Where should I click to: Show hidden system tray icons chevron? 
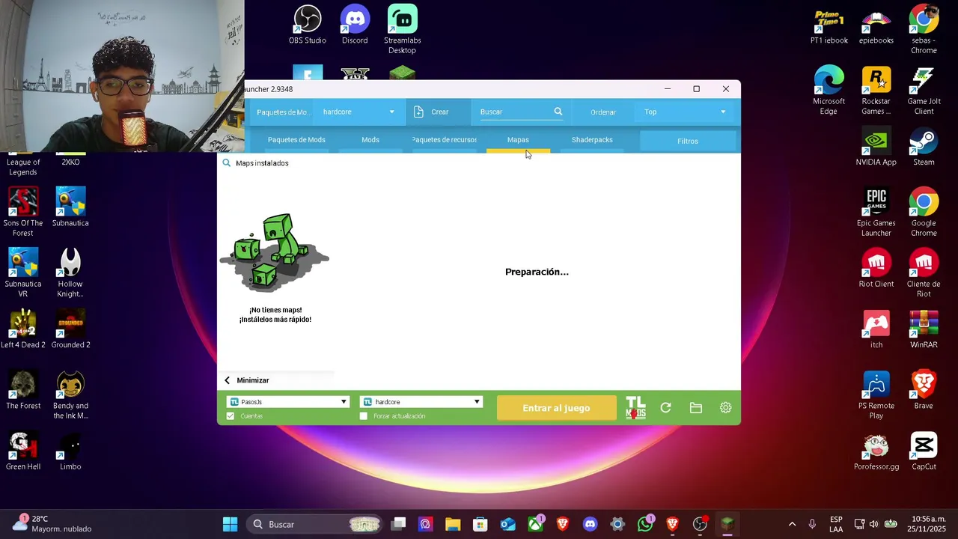point(792,524)
